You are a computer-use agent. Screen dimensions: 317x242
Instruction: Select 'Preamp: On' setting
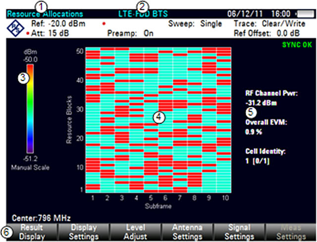(x=130, y=33)
